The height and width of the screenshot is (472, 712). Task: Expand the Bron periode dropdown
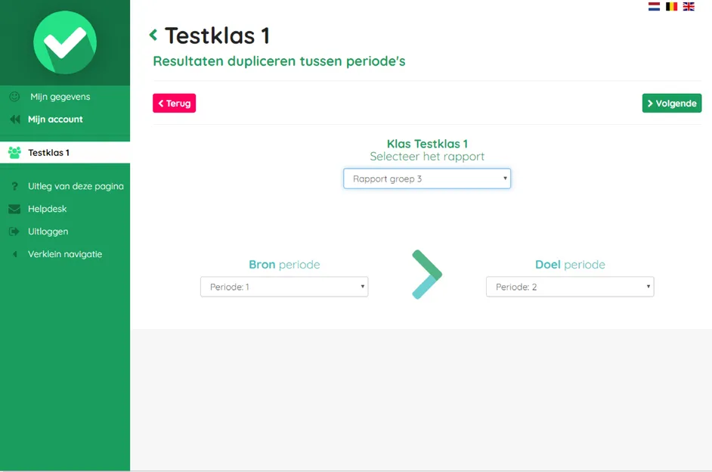[284, 287]
